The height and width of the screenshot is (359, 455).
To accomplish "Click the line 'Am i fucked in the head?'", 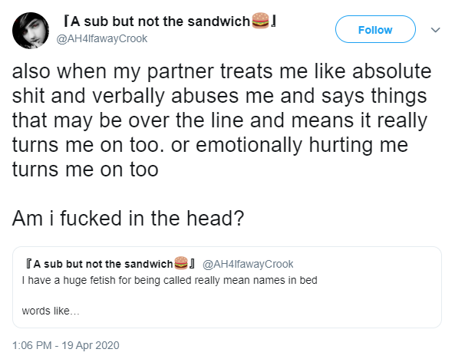I will (x=128, y=219).
